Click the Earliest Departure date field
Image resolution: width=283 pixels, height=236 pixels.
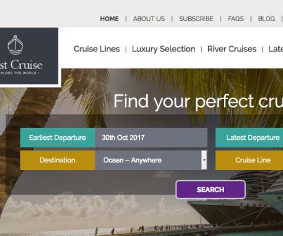[x=152, y=137]
